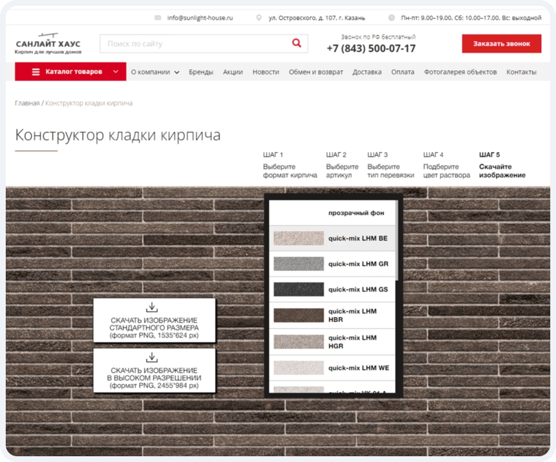Open Обмен и возврат page
The image size is (556, 462).
(315, 72)
